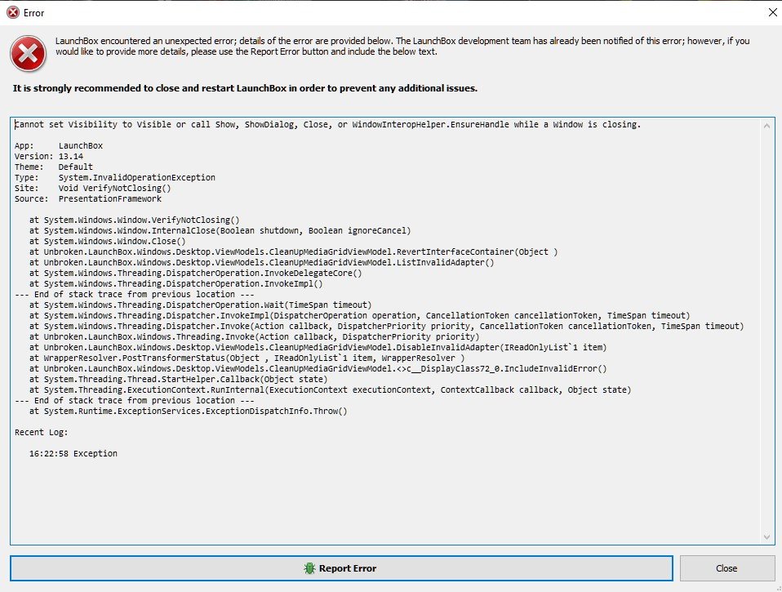The width and height of the screenshot is (782, 592).
Task: Click the Close button at bottom
Action: (x=726, y=568)
